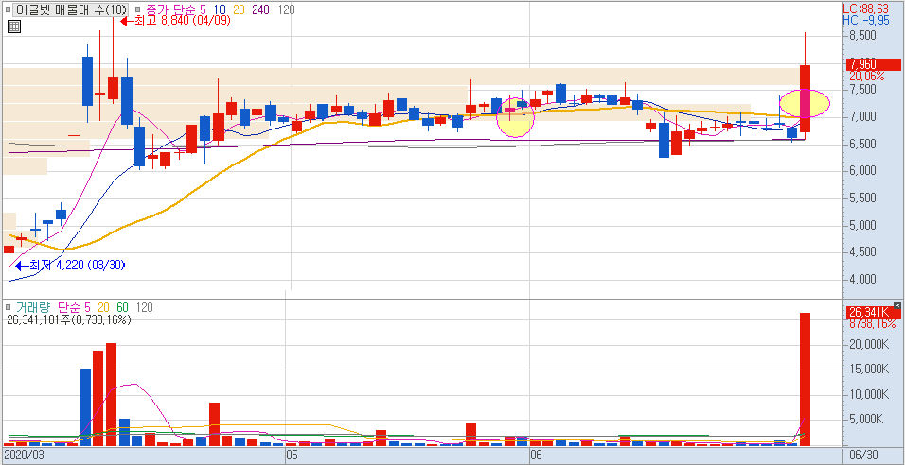905x465 pixels.
Task: Toggle the square marker before 이글벳 매물대
Action: 8,9
